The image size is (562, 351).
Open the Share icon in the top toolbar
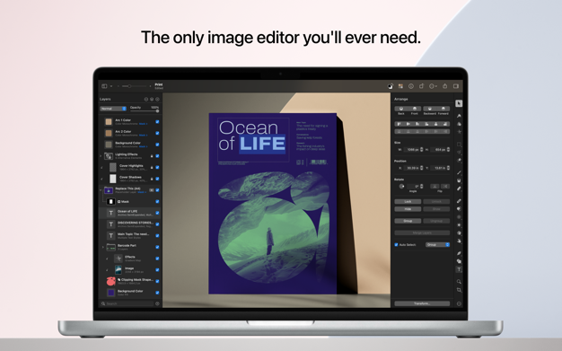[444, 86]
